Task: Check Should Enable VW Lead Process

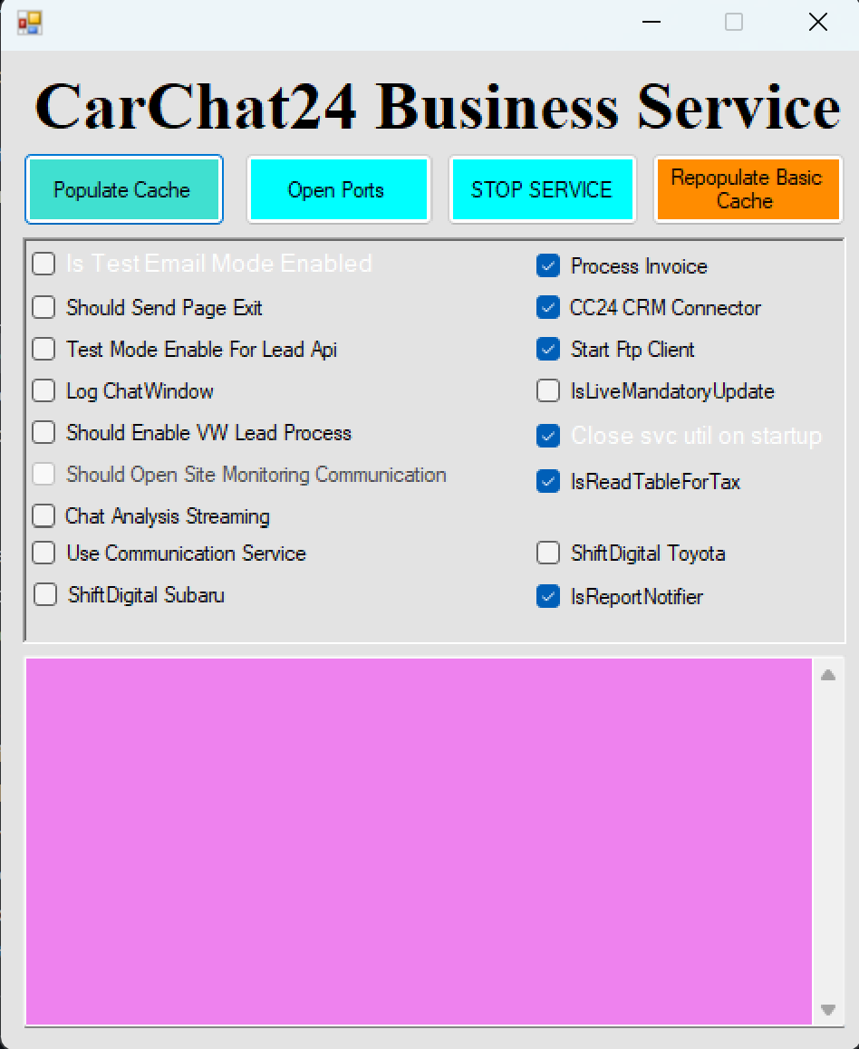Action: point(43,432)
